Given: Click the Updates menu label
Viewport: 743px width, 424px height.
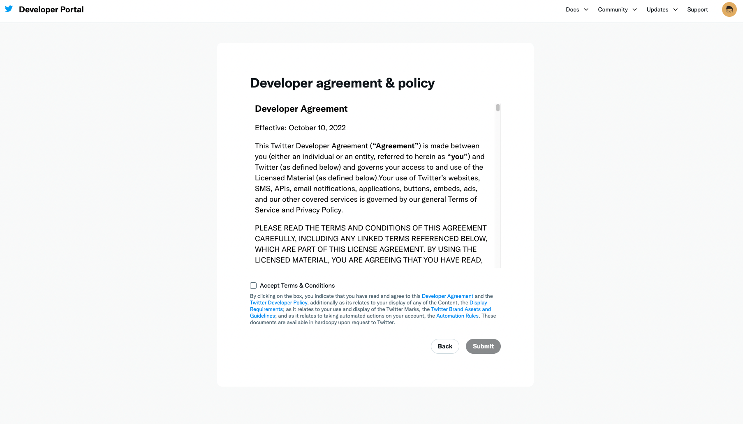Looking at the screenshot, I should click(x=657, y=9).
